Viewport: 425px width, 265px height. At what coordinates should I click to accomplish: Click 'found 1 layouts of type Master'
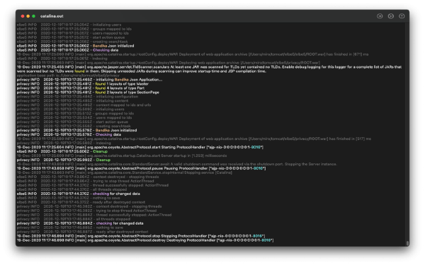[x=83, y=84]
